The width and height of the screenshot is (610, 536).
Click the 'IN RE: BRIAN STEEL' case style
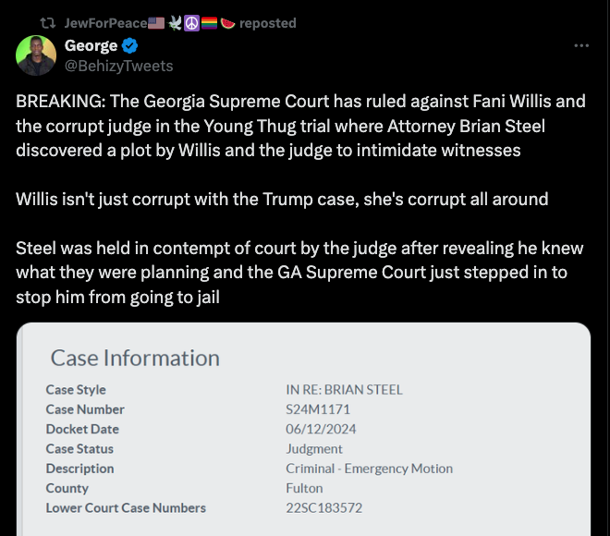click(344, 390)
